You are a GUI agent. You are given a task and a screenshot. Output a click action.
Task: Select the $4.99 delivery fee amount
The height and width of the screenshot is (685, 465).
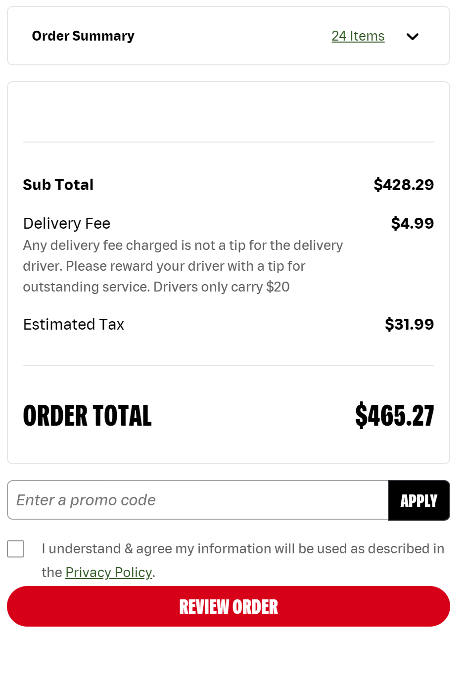point(412,223)
